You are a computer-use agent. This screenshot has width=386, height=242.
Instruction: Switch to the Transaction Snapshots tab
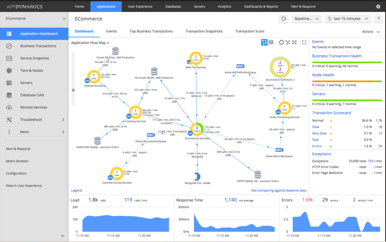[x=204, y=31]
